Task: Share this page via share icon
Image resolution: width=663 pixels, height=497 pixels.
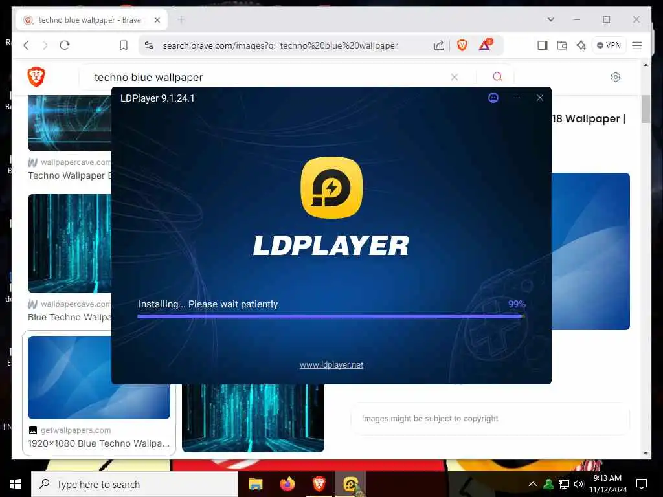Action: pos(438,46)
